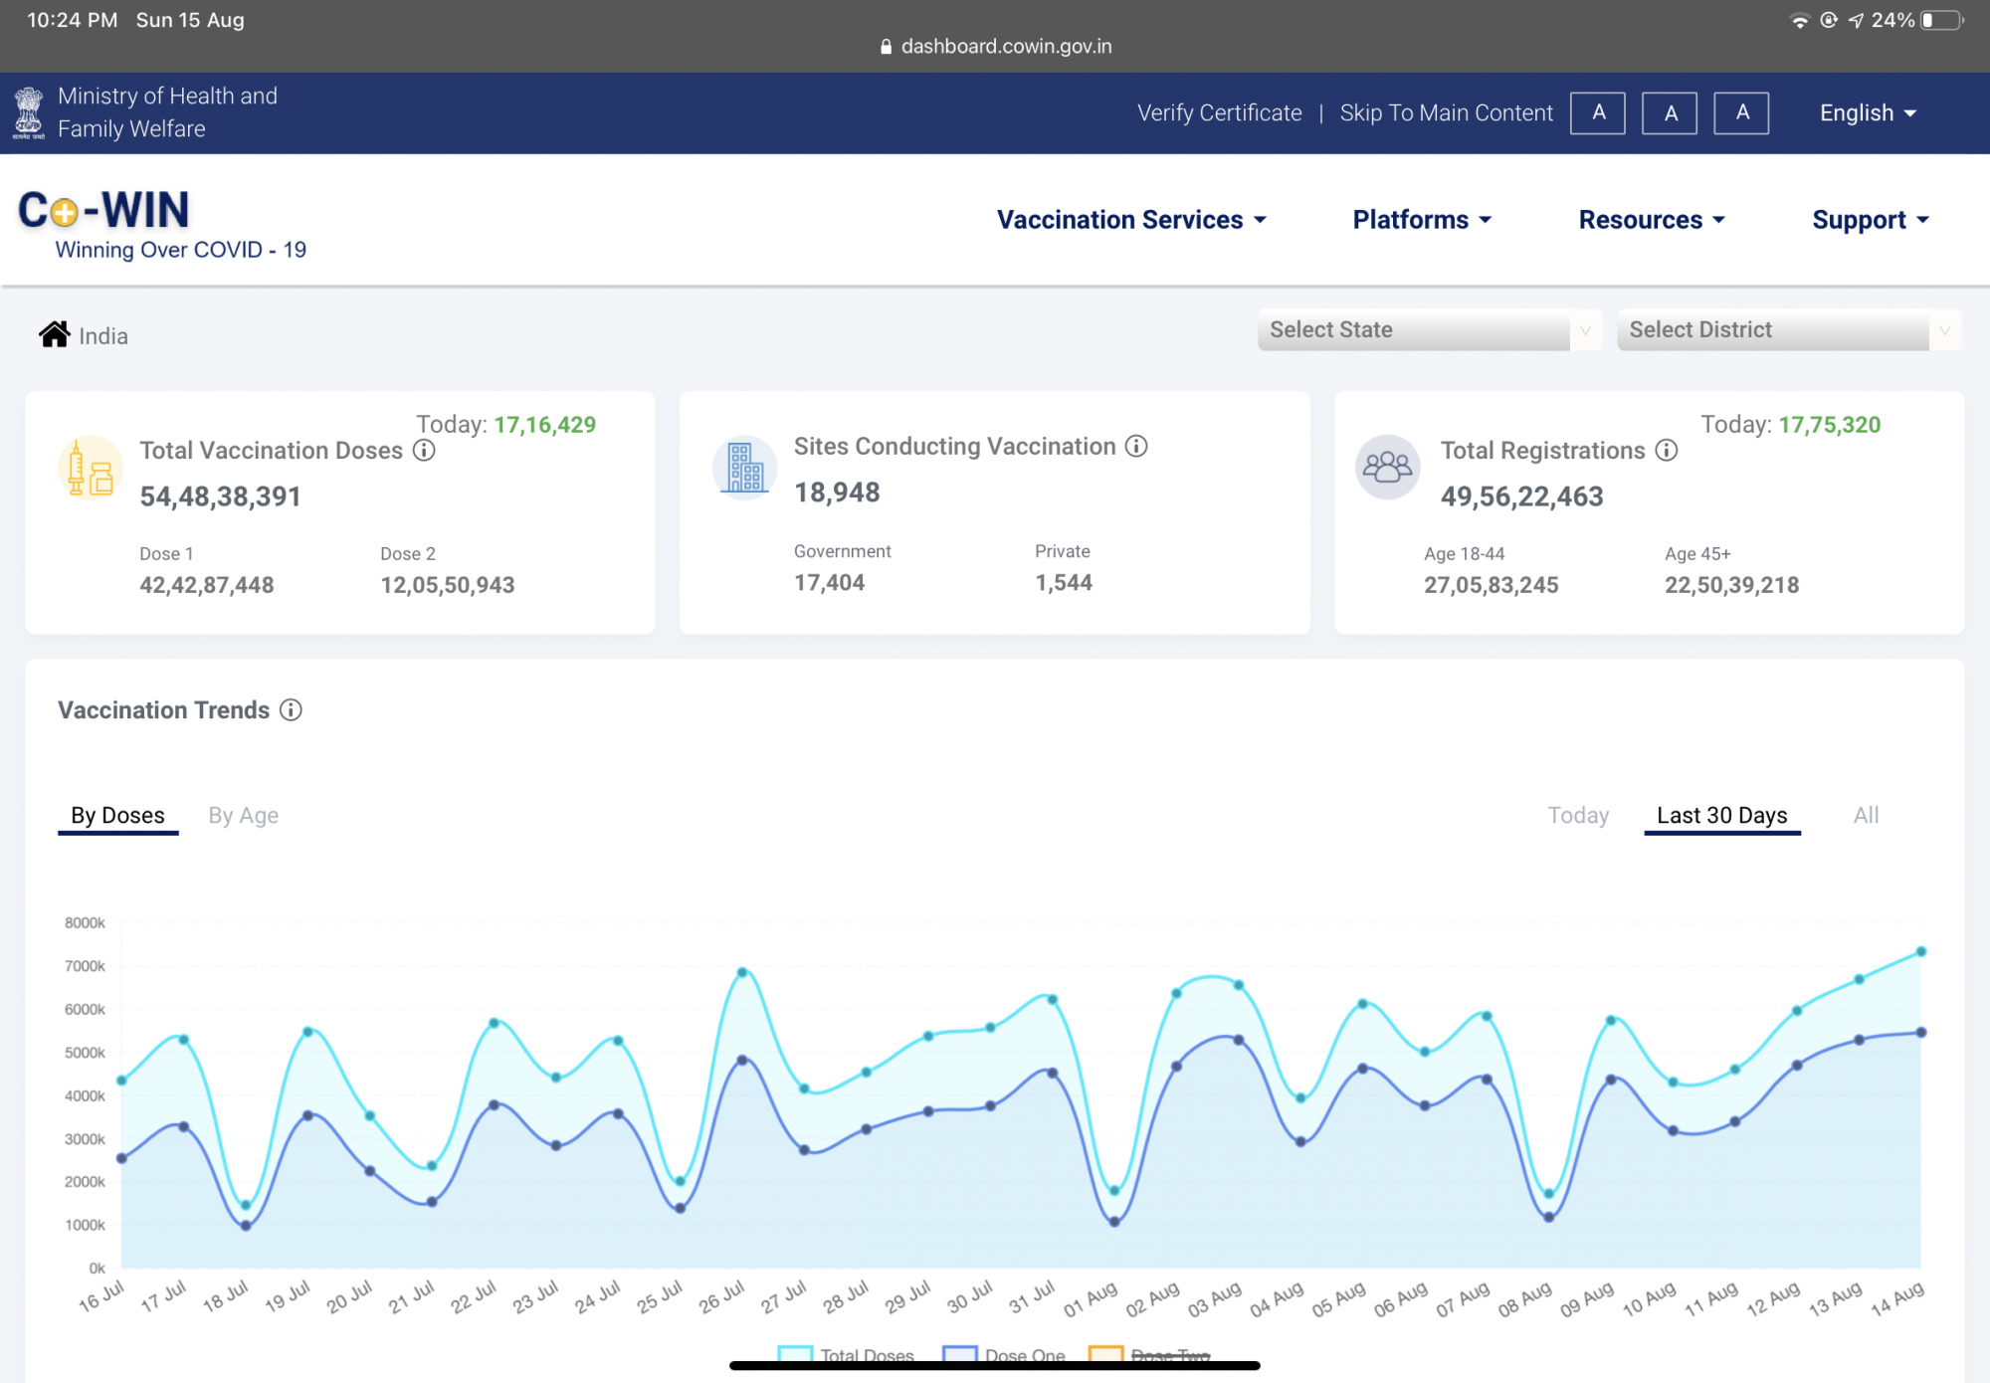The width and height of the screenshot is (1990, 1383).
Task: Expand the Vaccination Services menu
Action: [1131, 220]
